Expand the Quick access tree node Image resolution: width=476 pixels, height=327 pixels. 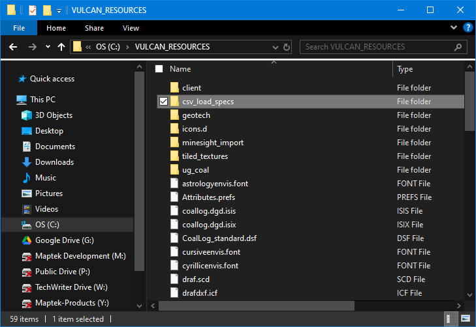pos(10,79)
